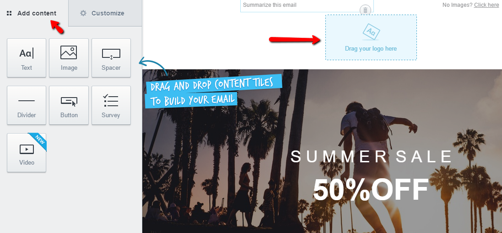Select the Image content tile
Image resolution: width=502 pixels, height=233 pixels.
pos(69,58)
